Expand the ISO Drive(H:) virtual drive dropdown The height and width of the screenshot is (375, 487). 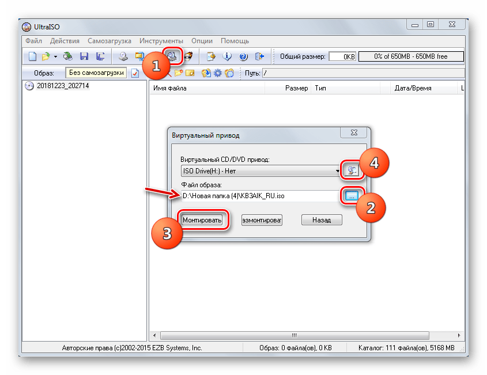[337, 171]
